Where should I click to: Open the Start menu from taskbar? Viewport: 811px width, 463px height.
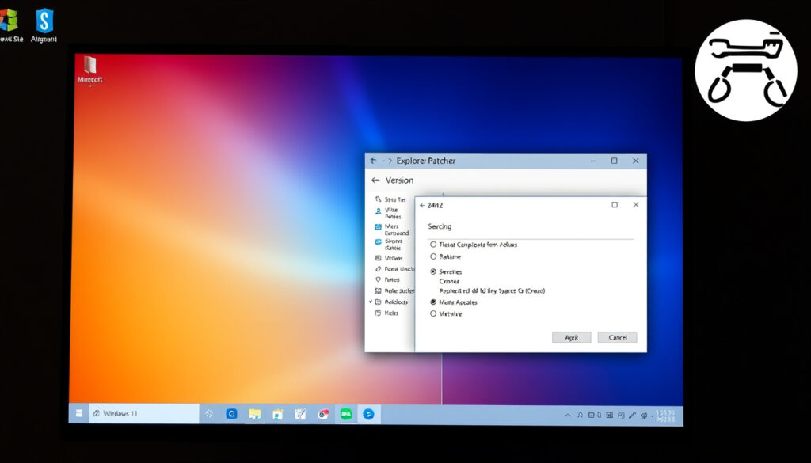[79, 413]
